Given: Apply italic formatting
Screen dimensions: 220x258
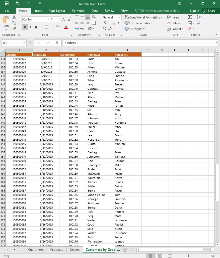Looking at the screenshot, I should click(30, 27).
